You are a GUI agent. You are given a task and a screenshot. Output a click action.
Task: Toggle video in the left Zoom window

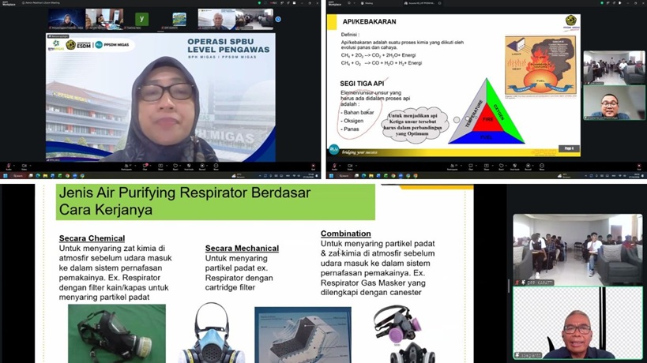24,166
